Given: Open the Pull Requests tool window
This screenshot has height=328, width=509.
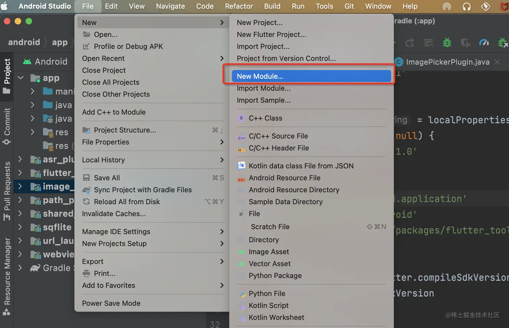Looking at the screenshot, I should click(7, 191).
